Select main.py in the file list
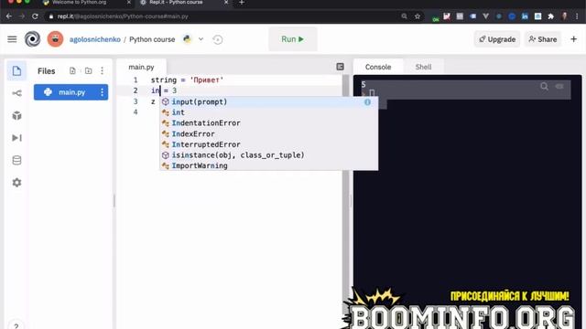This screenshot has height=329, width=586. pos(71,92)
